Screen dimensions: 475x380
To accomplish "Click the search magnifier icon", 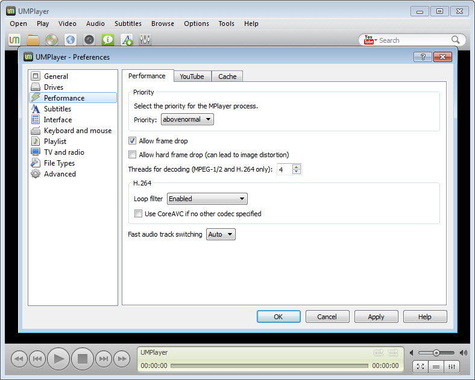I will [x=455, y=40].
